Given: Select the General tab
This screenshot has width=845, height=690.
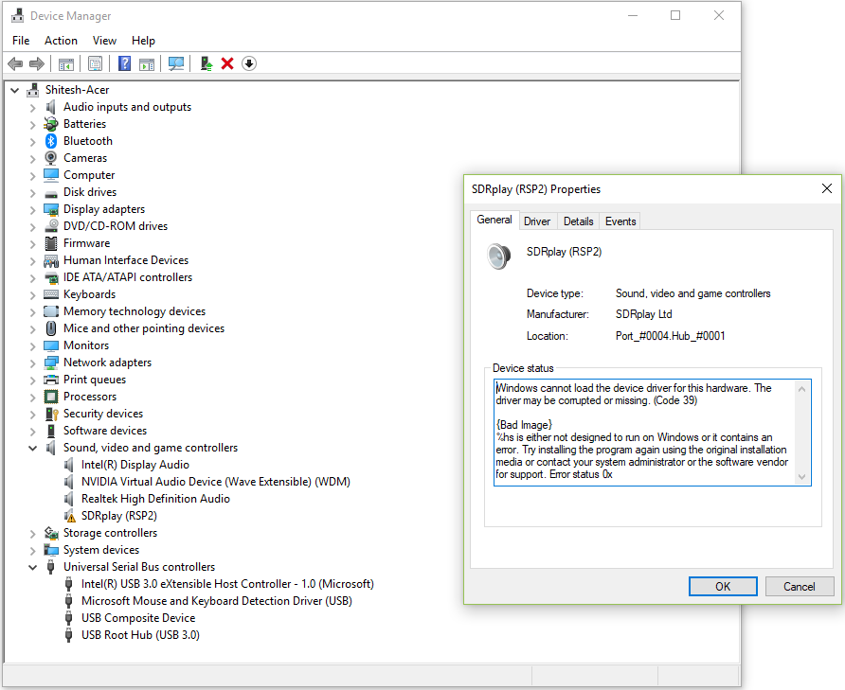Looking at the screenshot, I should 494,220.
